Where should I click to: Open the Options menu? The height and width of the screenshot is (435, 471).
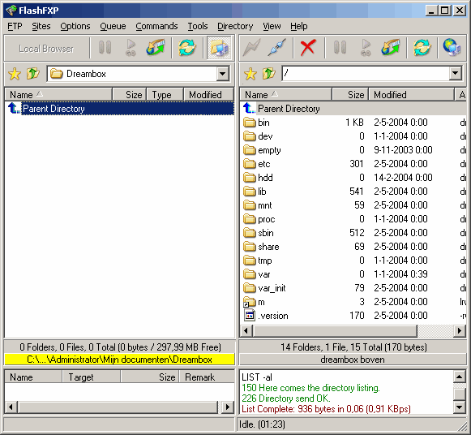click(x=75, y=27)
